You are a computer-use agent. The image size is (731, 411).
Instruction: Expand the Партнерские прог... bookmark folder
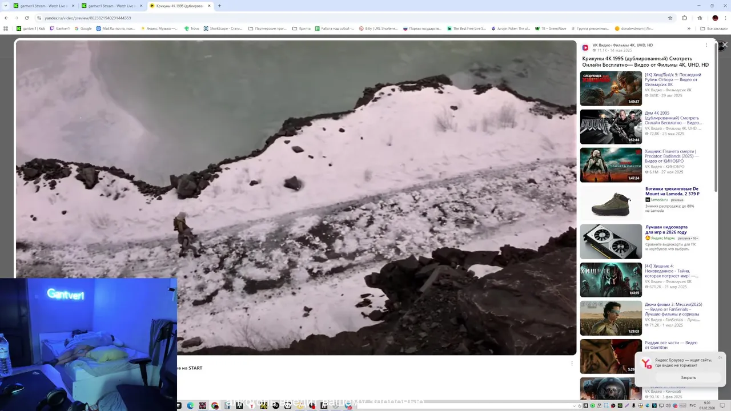pyautogui.click(x=267, y=28)
